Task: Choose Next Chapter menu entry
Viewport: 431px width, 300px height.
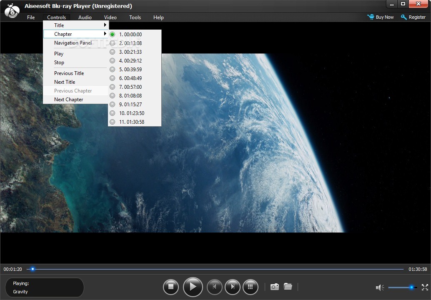Action: coord(75,100)
